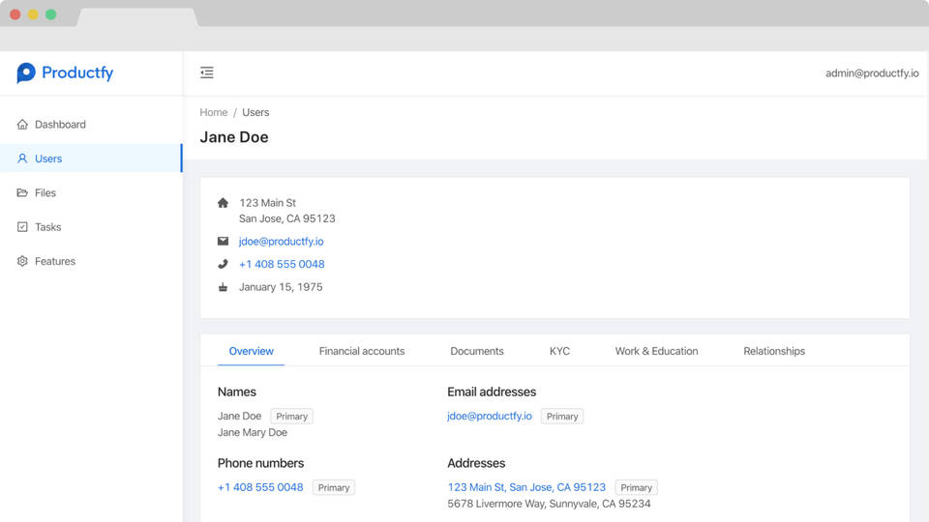
Task: Click phone number link under Phone numbers section
Action: [x=260, y=487]
